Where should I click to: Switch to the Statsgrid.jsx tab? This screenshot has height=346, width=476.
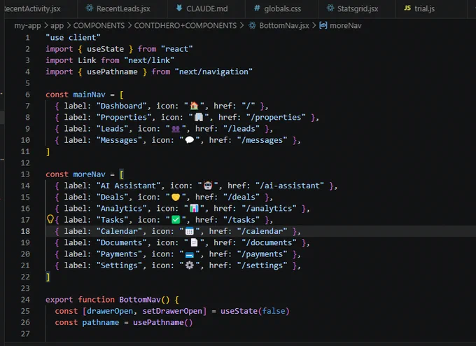(357, 8)
